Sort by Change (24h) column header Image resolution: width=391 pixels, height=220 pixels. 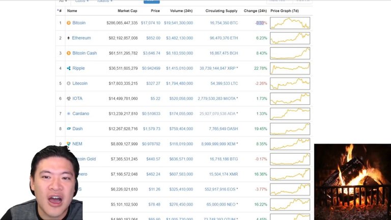click(x=255, y=11)
